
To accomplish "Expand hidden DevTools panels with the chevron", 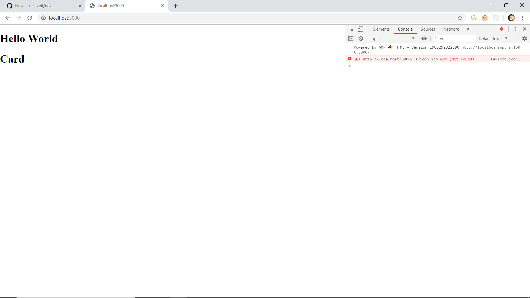I will pos(468,29).
